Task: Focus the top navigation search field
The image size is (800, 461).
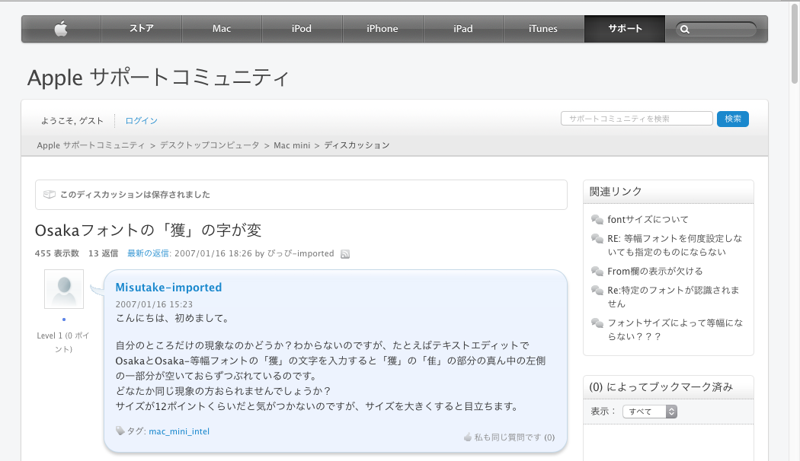Action: [x=716, y=30]
